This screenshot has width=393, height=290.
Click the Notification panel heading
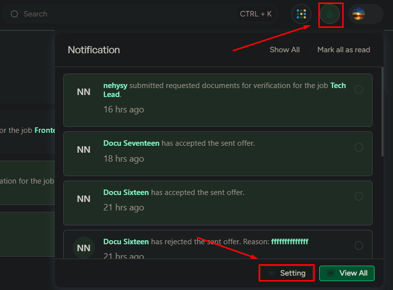(x=94, y=50)
